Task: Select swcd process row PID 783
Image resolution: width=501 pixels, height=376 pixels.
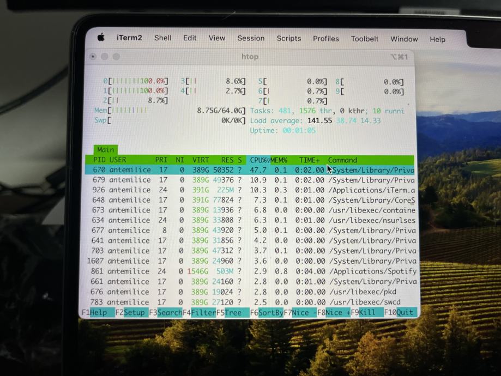Action: [250, 302]
